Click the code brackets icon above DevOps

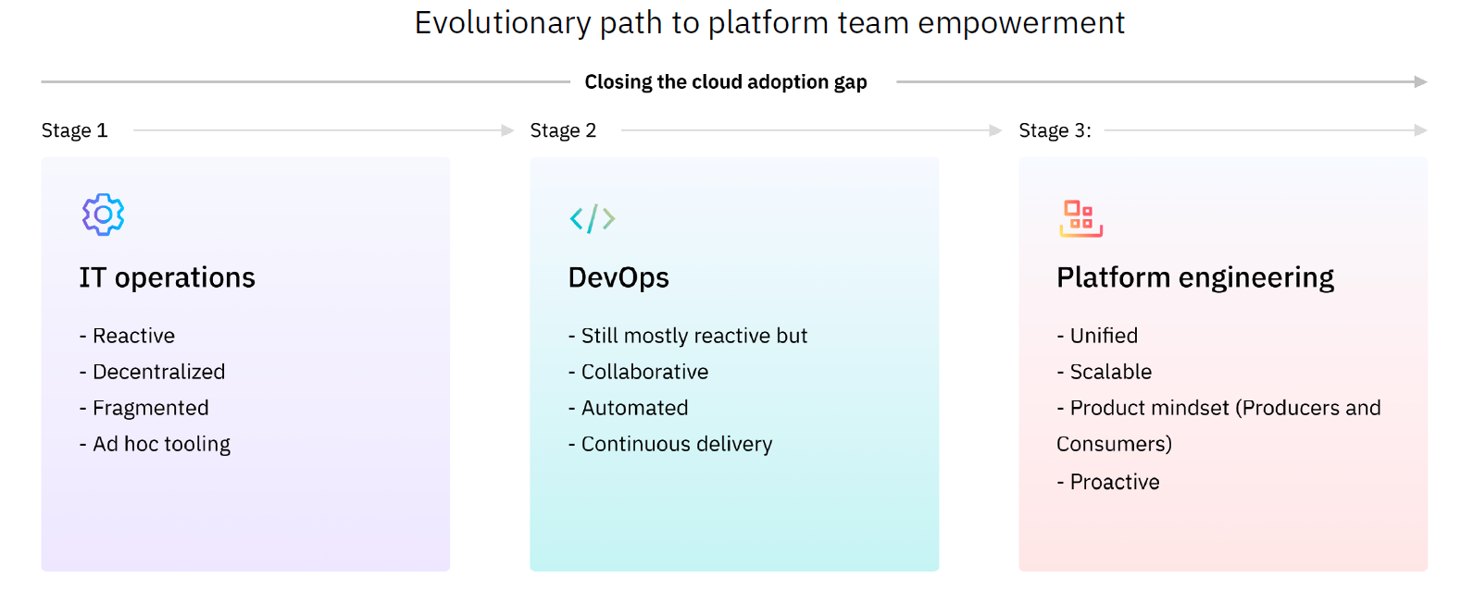tap(593, 219)
